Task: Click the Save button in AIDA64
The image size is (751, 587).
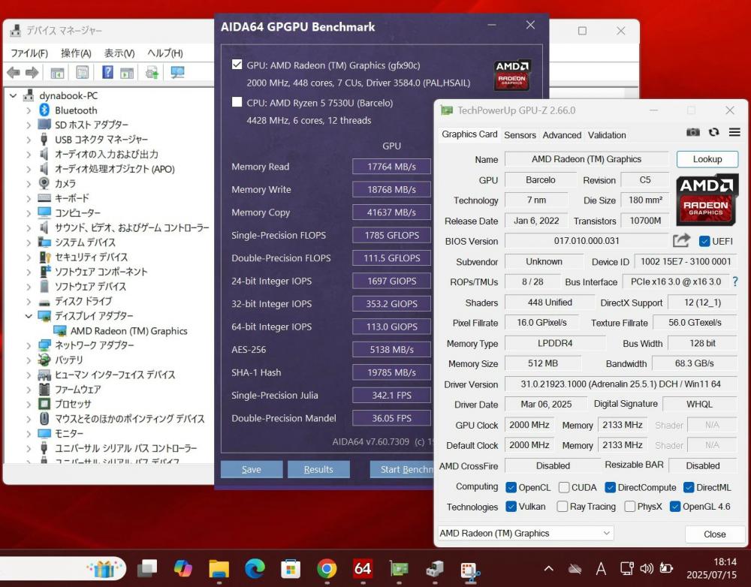Action: [x=252, y=469]
